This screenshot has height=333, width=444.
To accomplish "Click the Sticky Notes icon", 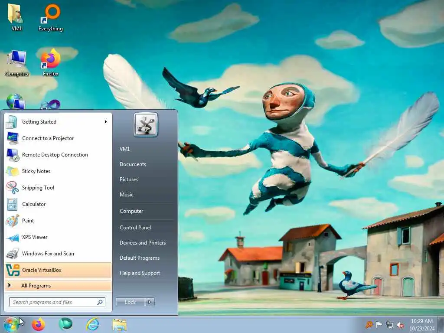I will tap(12, 171).
